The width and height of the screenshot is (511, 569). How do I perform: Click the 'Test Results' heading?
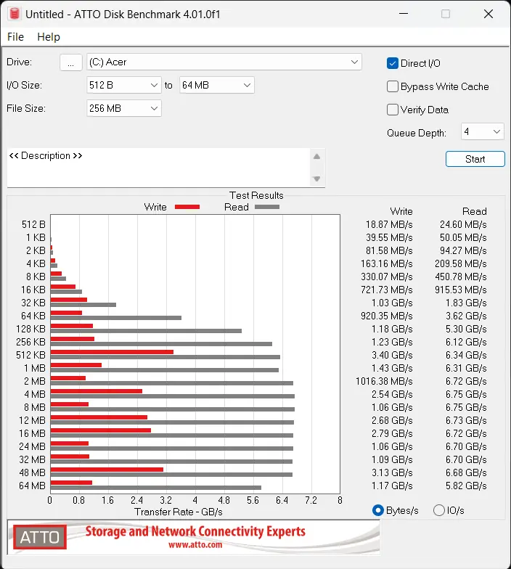tap(256, 196)
